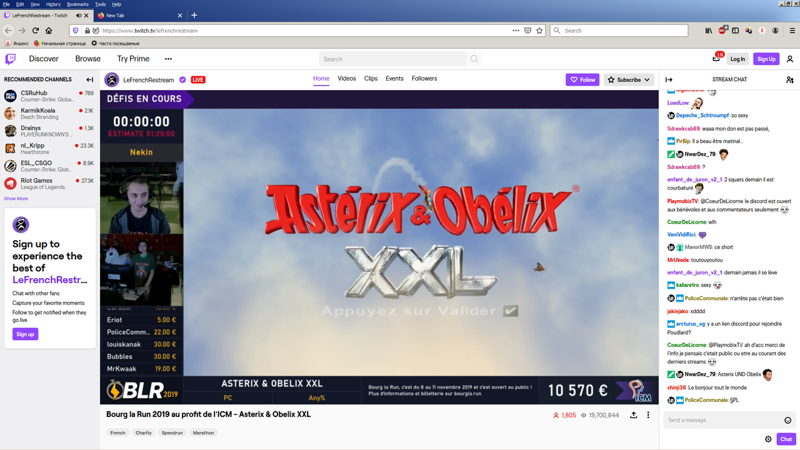
Task: Open Firefox home page button
Action: [49, 30]
